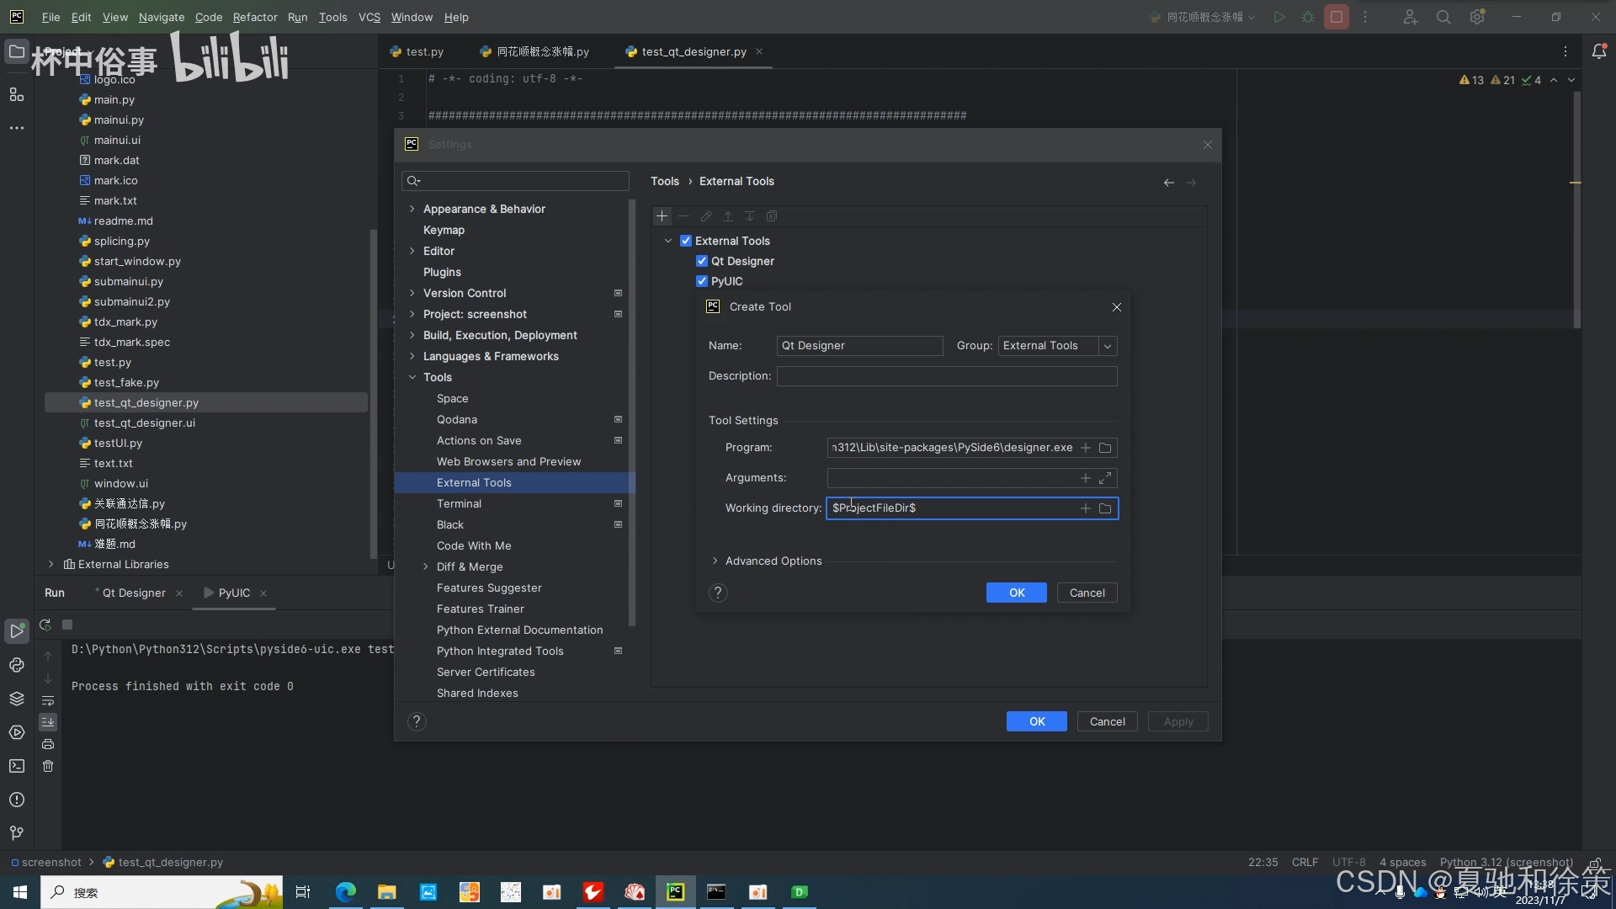Open the Refactor menu
The image size is (1616, 909).
click(254, 17)
